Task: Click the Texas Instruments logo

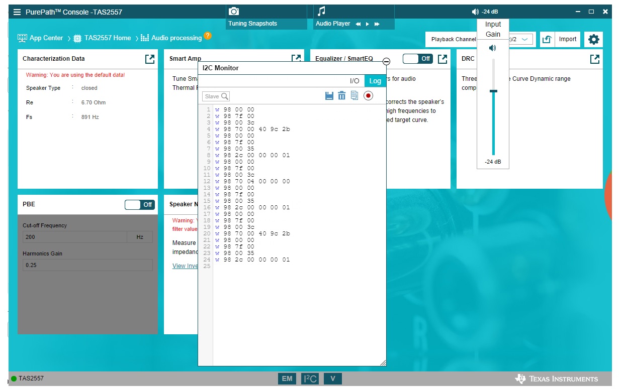Action: (557, 379)
